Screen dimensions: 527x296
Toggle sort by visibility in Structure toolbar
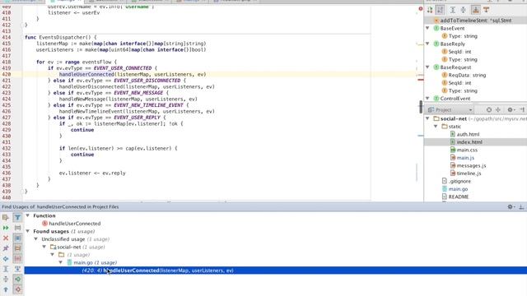[x=430, y=10]
